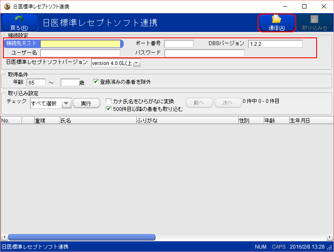334x252 pixels.
Task: Click the 年齢 column header
Action: click(277, 121)
